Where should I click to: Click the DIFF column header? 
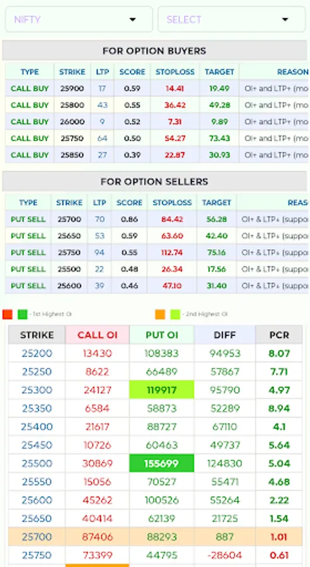(x=225, y=335)
